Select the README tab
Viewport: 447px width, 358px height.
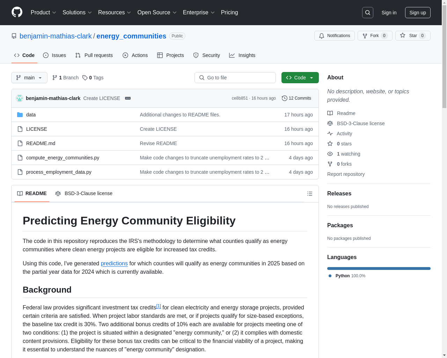coord(32,193)
